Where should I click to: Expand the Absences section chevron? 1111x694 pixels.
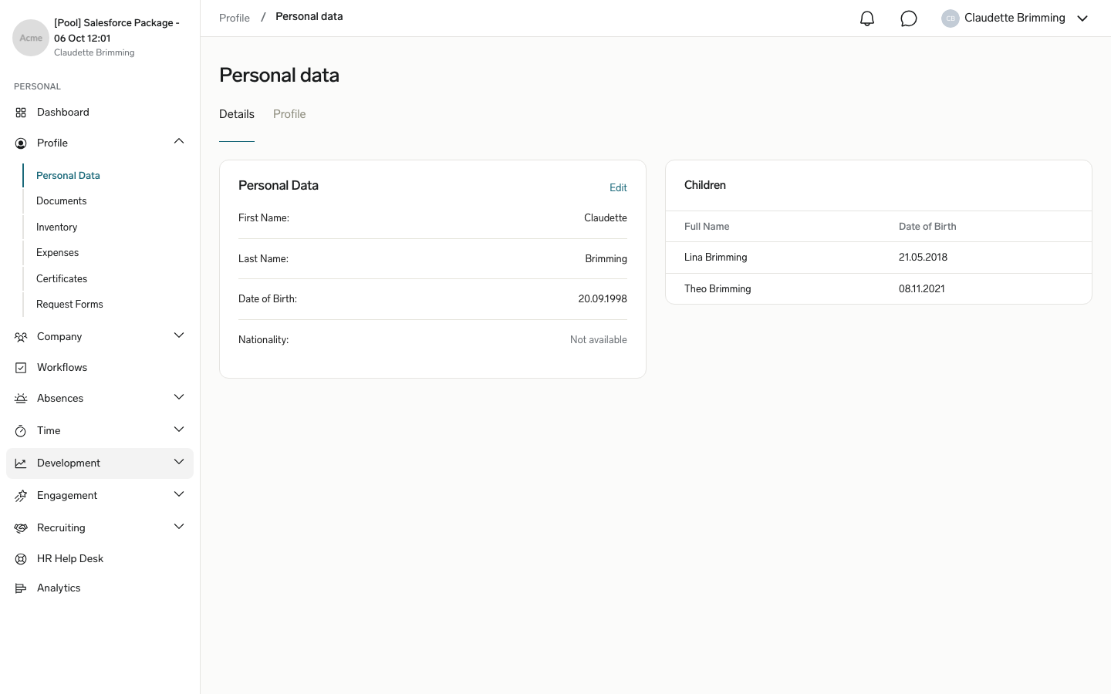point(179,397)
